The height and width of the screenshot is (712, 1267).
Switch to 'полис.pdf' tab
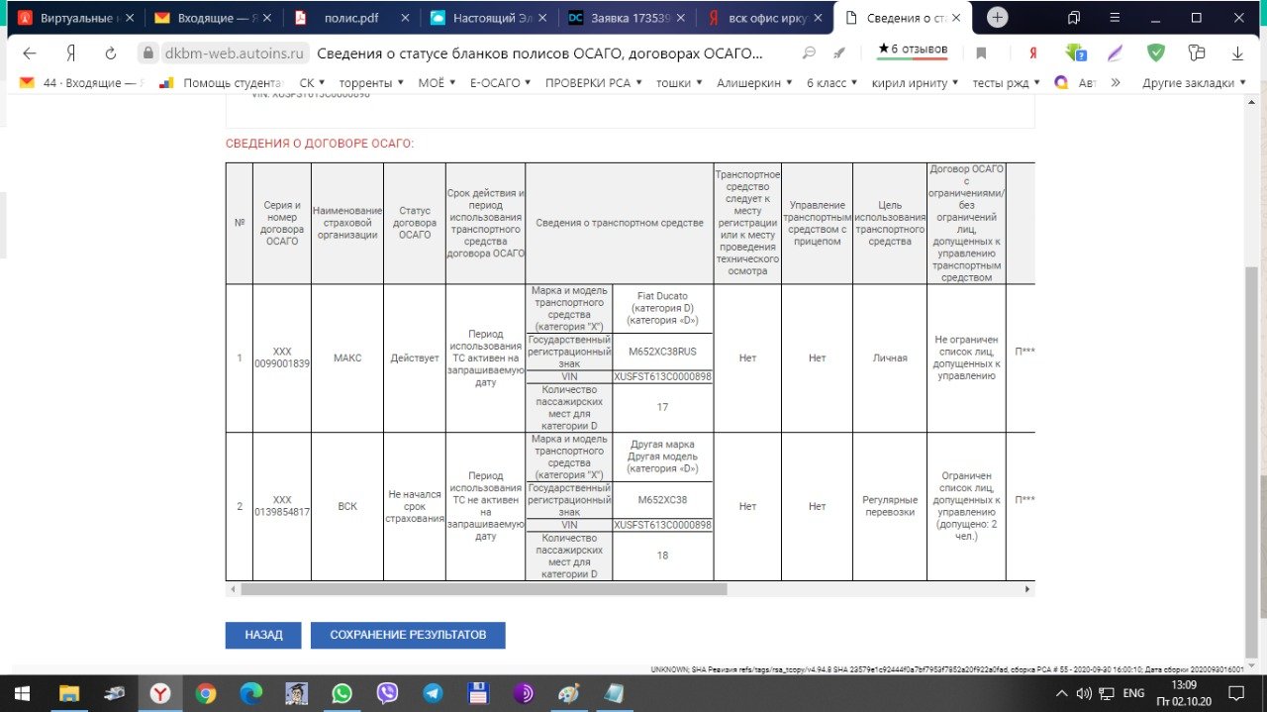(350, 18)
